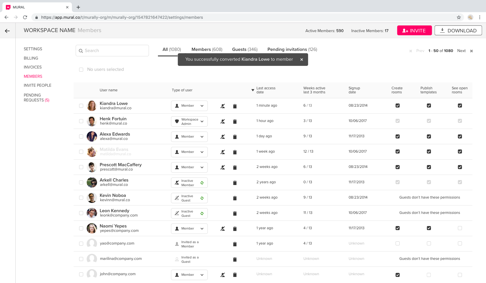Deactivate Prescott MacCaffery via slashed-user icon
486x283 pixels.
[x=223, y=167]
